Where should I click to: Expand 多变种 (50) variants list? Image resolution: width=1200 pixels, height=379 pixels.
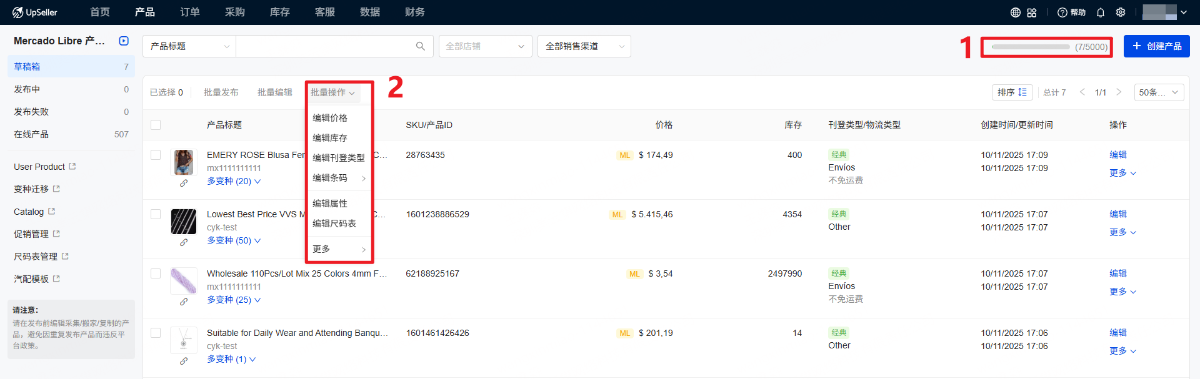point(234,240)
